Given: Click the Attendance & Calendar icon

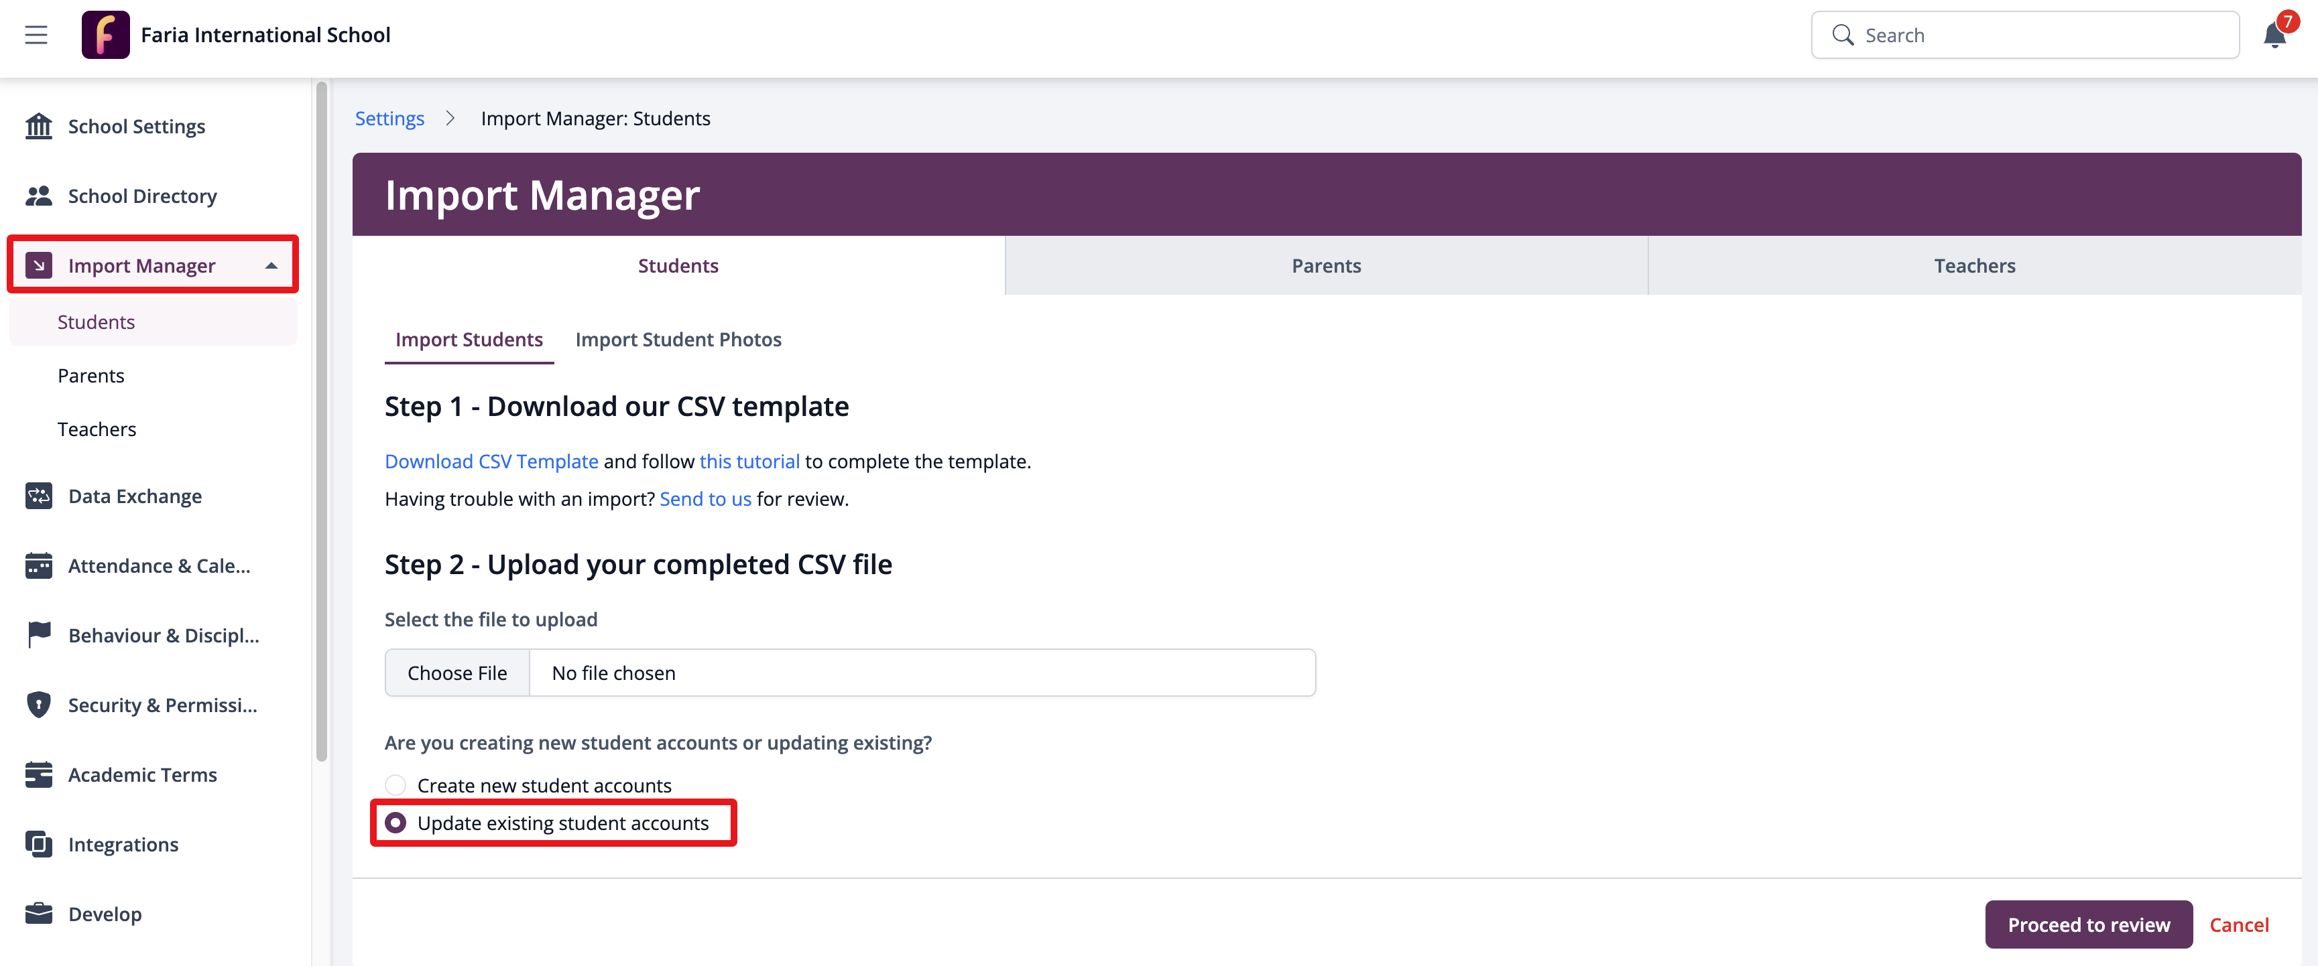Looking at the screenshot, I should (x=39, y=566).
